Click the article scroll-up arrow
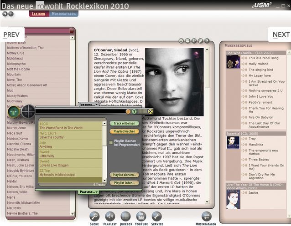 click(x=207, y=49)
